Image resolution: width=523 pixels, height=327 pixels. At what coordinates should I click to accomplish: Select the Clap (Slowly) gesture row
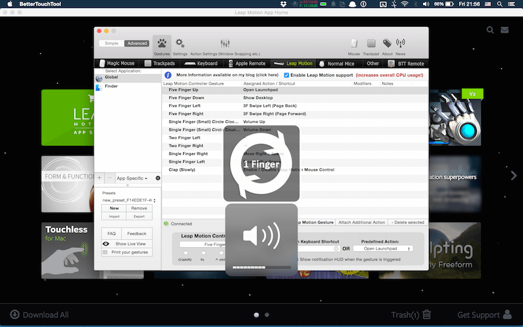coord(295,170)
